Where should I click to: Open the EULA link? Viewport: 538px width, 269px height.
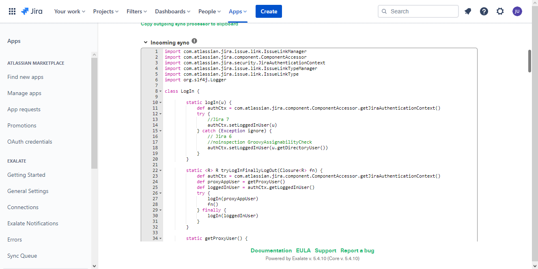(303, 250)
